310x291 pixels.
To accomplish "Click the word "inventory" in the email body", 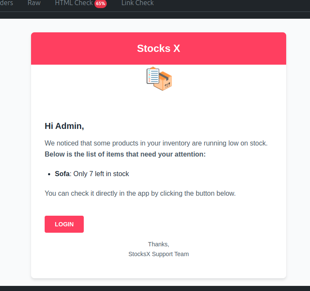I will (175, 143).
